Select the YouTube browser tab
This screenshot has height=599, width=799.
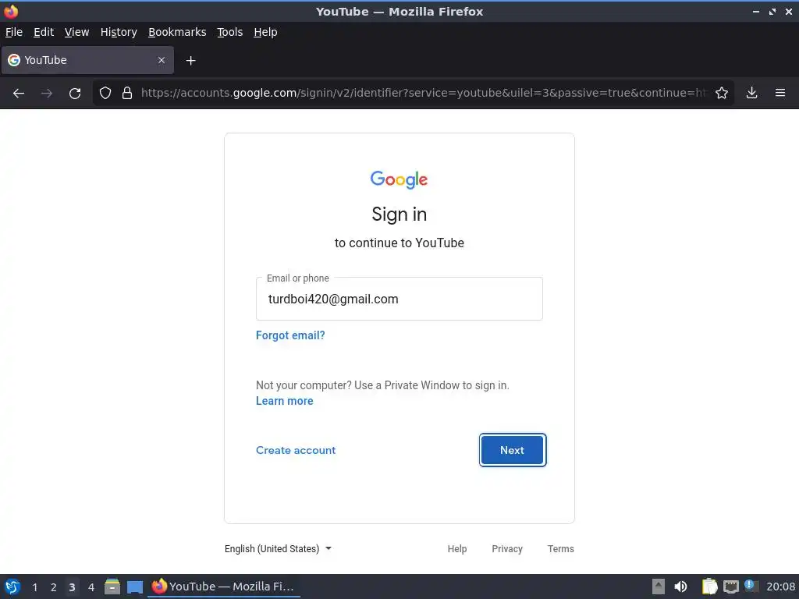click(87, 60)
